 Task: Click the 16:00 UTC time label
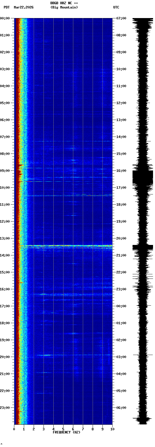pyautogui.click(x=121, y=171)
